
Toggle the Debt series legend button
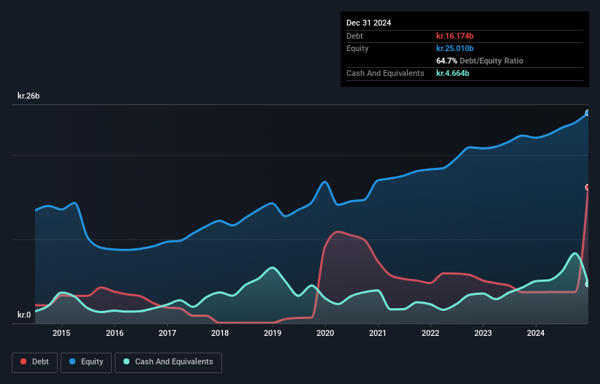[34, 362]
